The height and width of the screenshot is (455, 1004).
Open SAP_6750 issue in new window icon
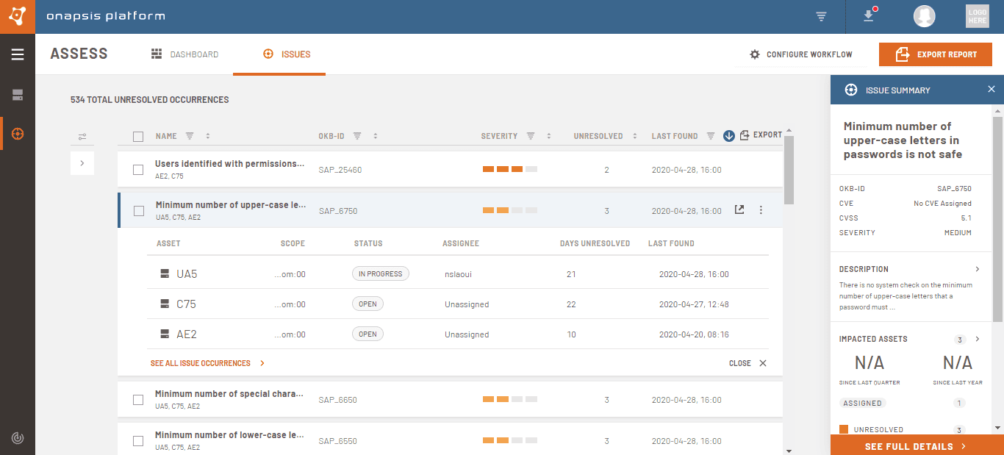coord(739,210)
